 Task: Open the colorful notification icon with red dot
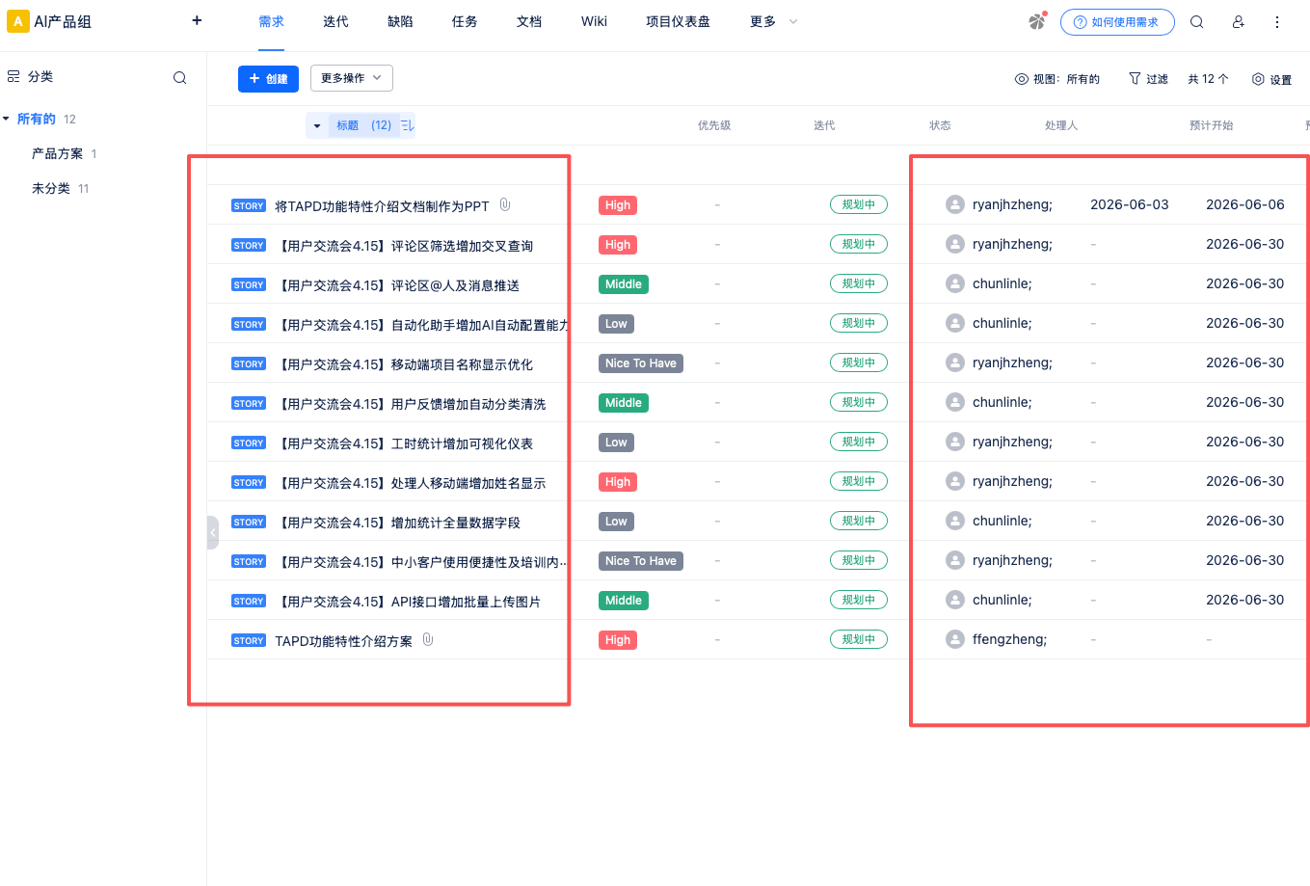point(1037,21)
